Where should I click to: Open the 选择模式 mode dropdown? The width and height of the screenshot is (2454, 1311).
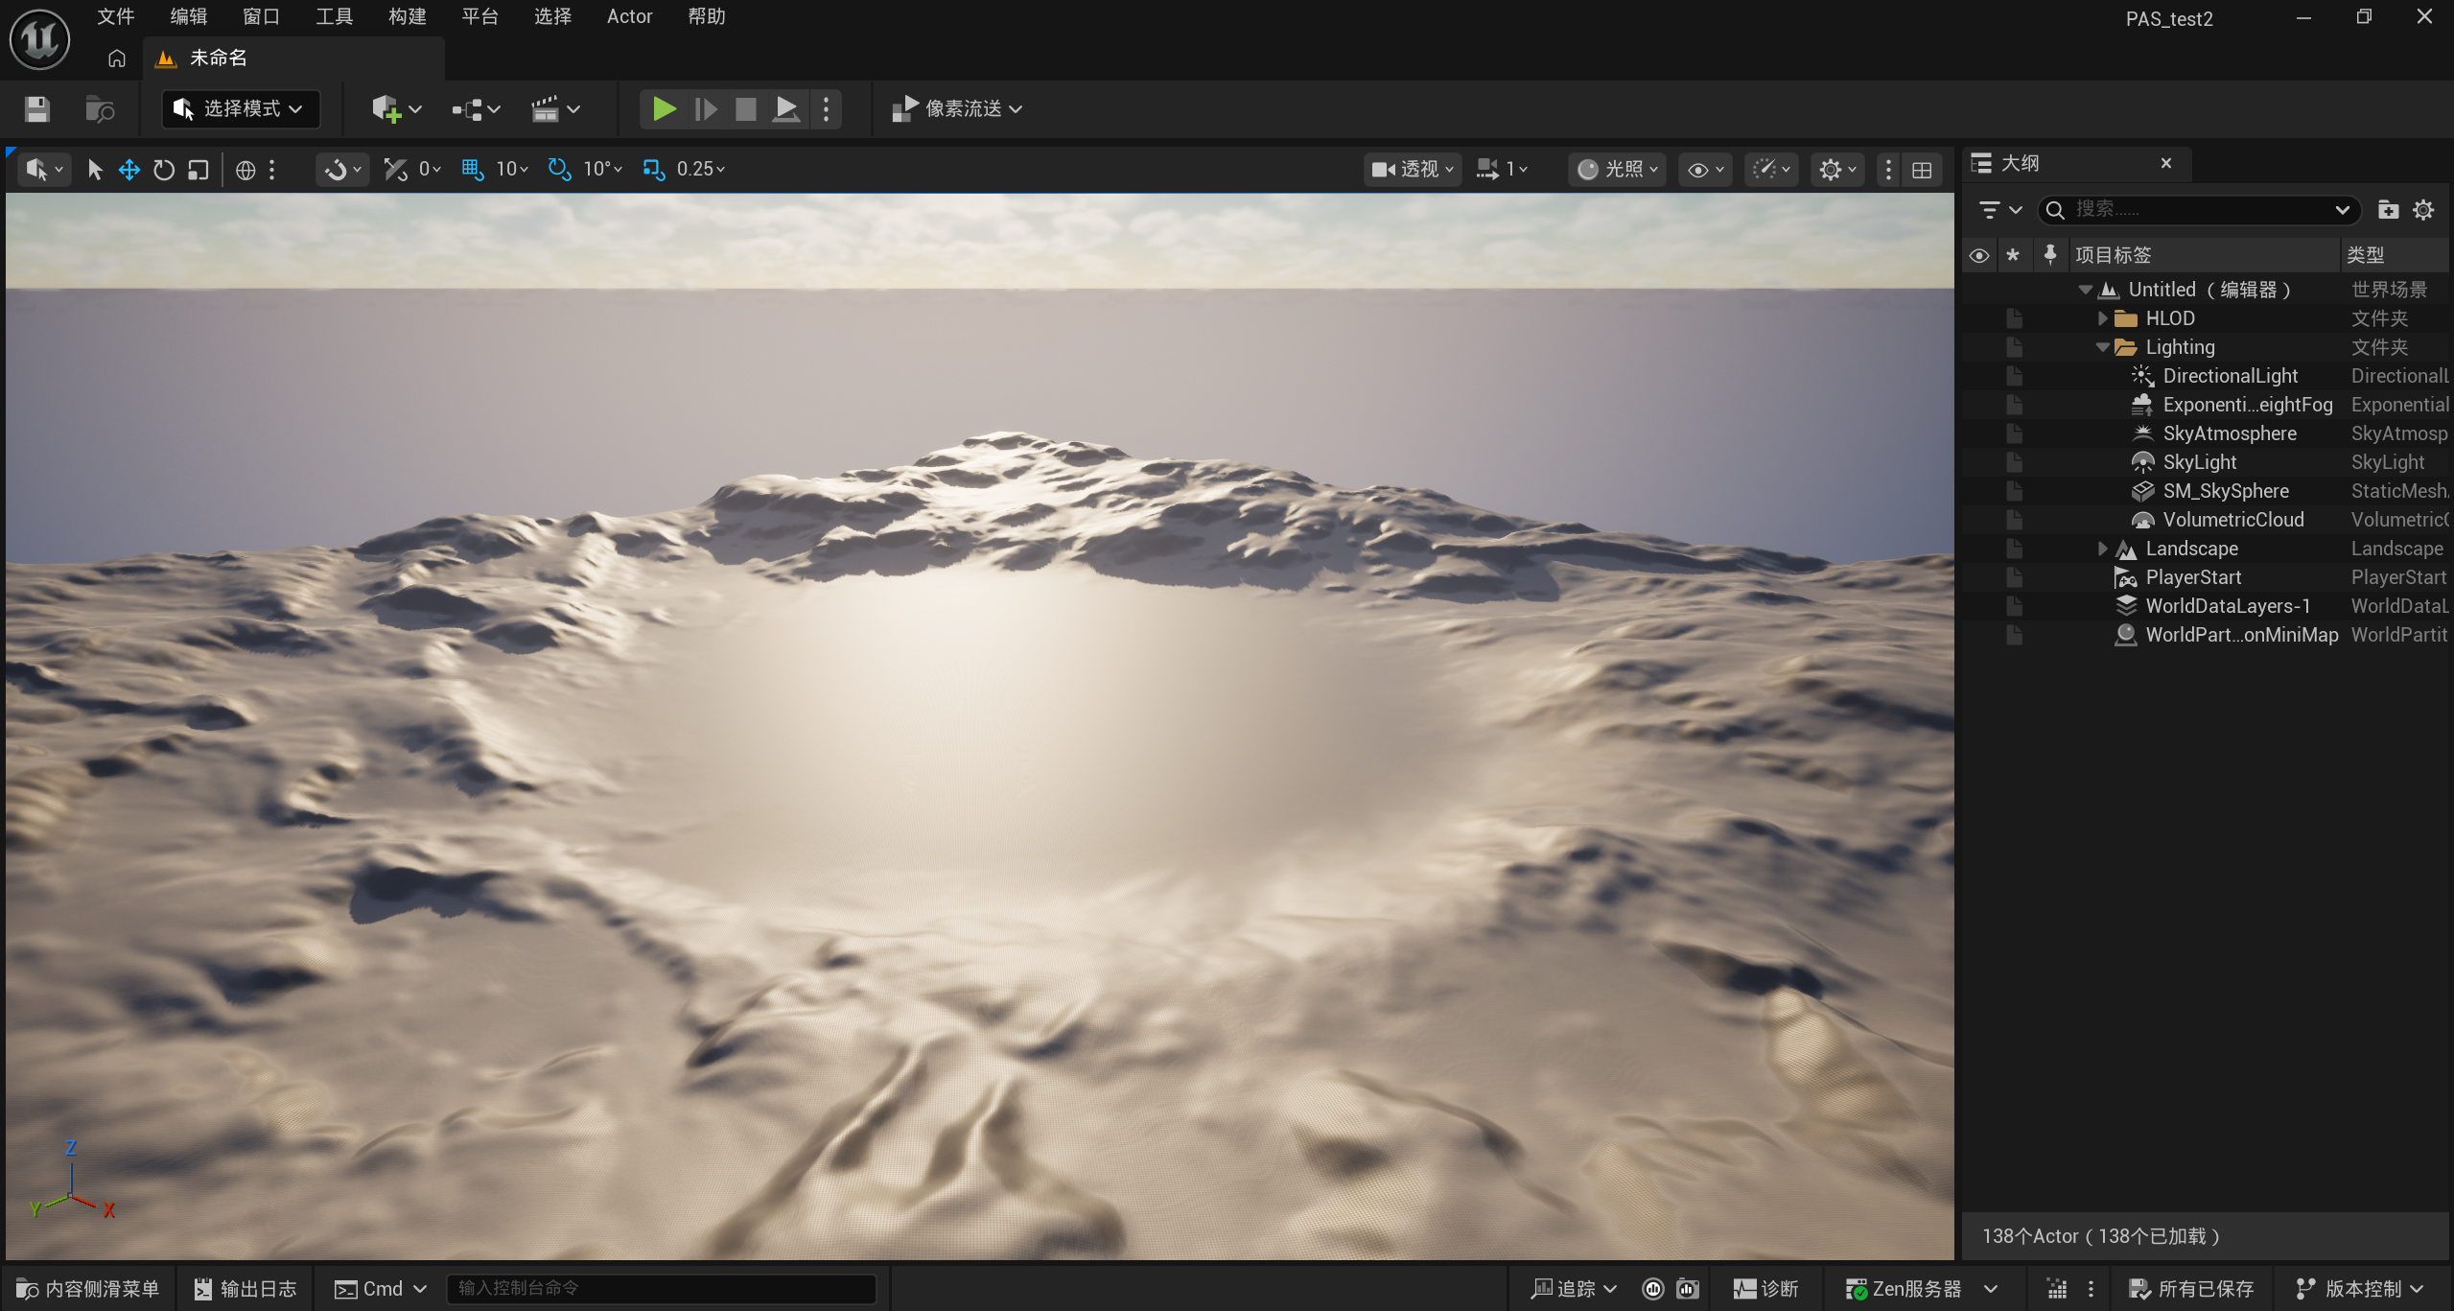(240, 109)
